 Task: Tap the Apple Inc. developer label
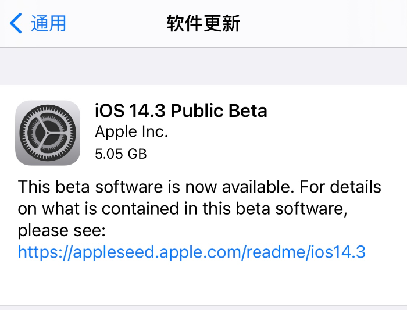point(131,131)
